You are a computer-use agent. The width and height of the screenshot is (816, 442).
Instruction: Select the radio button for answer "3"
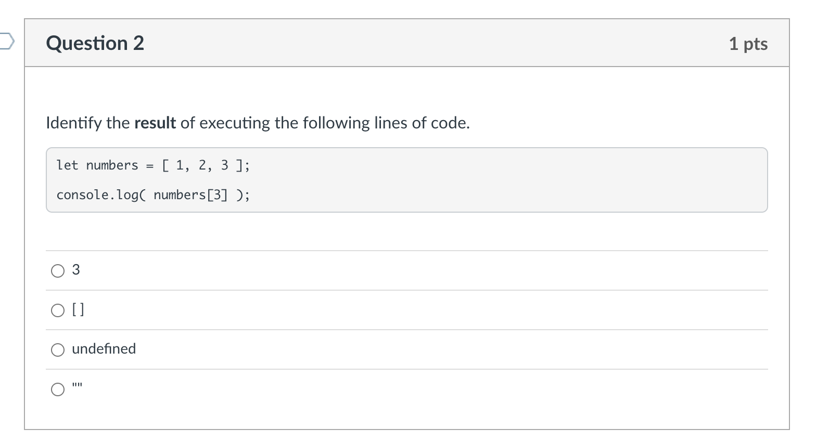coord(58,270)
